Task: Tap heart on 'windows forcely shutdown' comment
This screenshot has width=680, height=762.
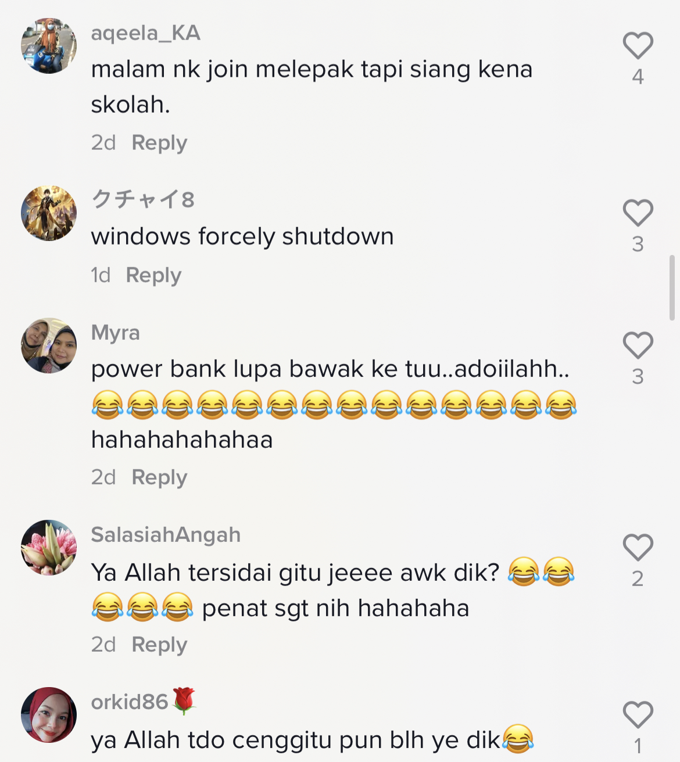Action: tap(638, 213)
